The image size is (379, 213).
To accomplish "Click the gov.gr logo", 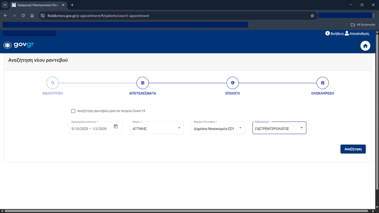I will [19, 45].
